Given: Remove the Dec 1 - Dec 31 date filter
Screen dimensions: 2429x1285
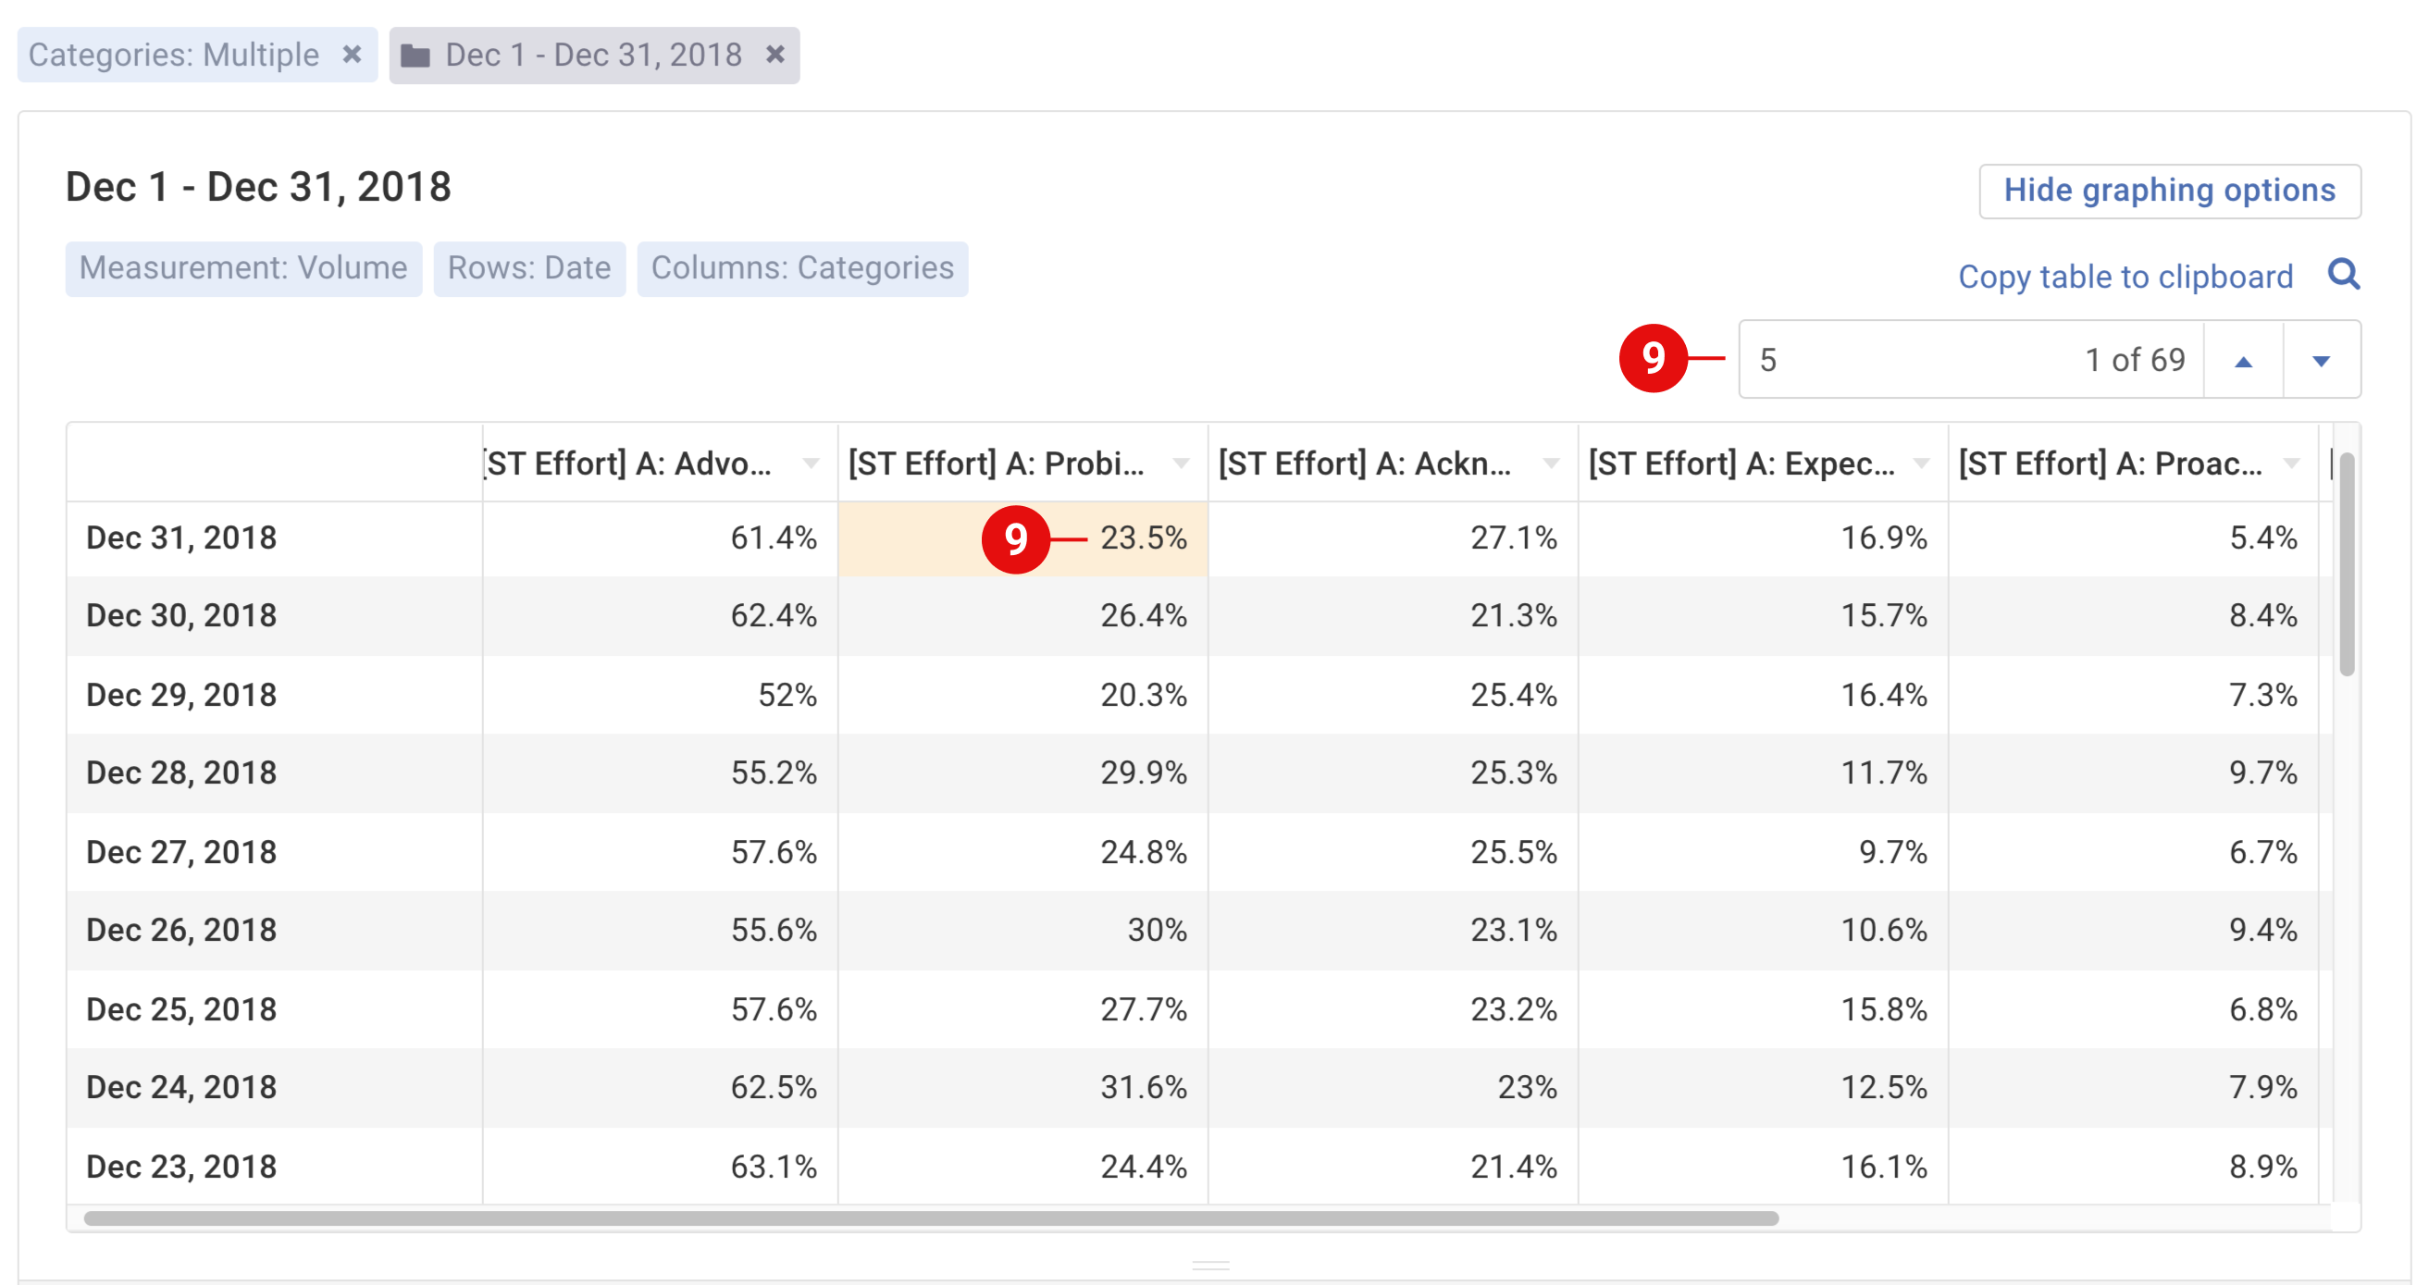Looking at the screenshot, I should click(775, 55).
